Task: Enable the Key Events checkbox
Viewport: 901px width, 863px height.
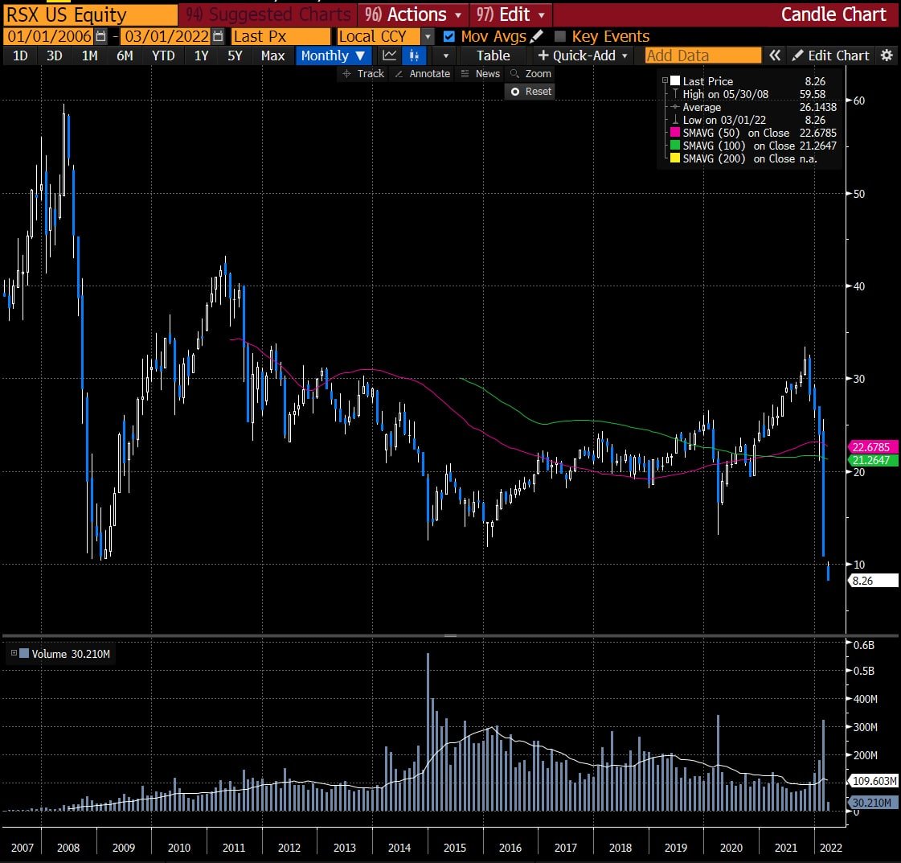Action: click(x=559, y=36)
